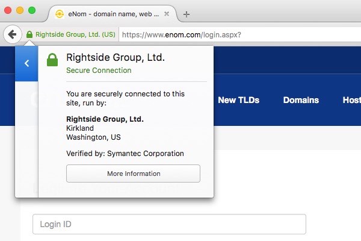
Task: Click the left chevron in the security popup
Action: [26, 63]
